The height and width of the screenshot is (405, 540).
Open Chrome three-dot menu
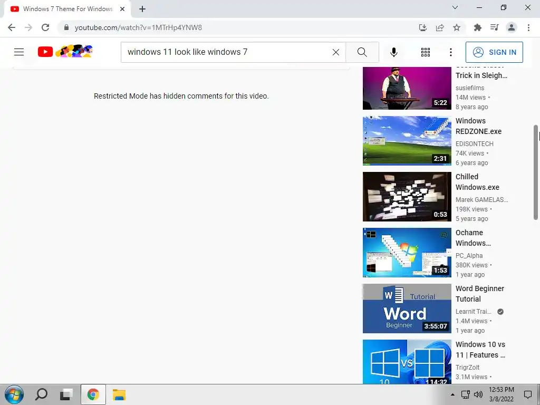pos(528,27)
